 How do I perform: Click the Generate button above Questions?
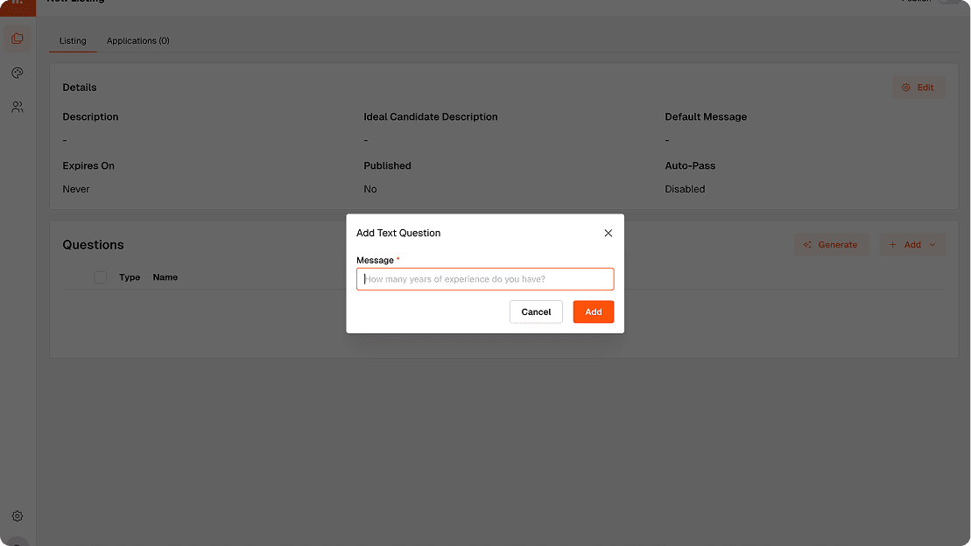pos(832,244)
